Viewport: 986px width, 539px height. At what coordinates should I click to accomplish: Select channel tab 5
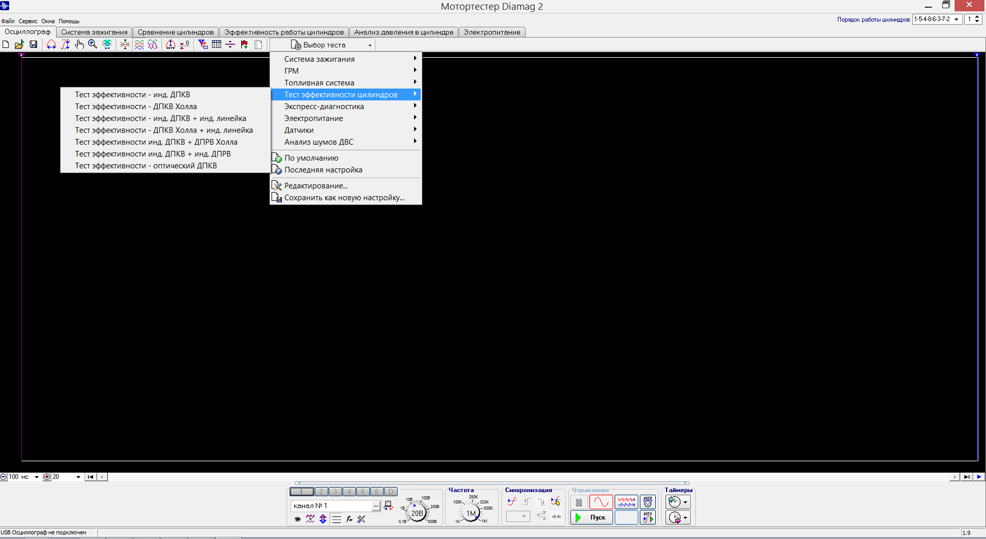[x=363, y=492]
